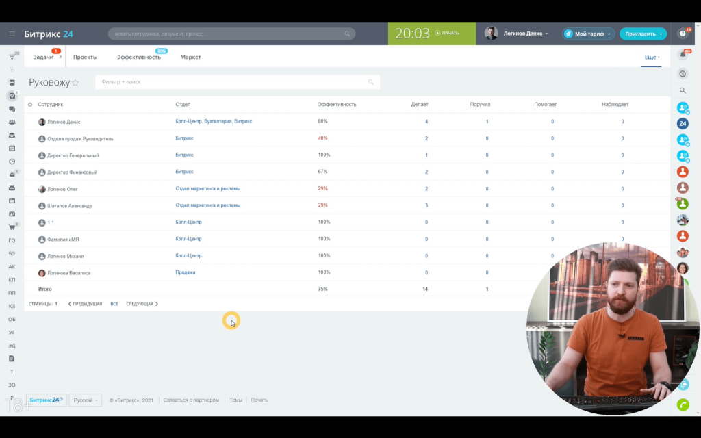Open the activity stream filter icon in left sidebar
This screenshot has height=438, width=701.
coord(12,57)
